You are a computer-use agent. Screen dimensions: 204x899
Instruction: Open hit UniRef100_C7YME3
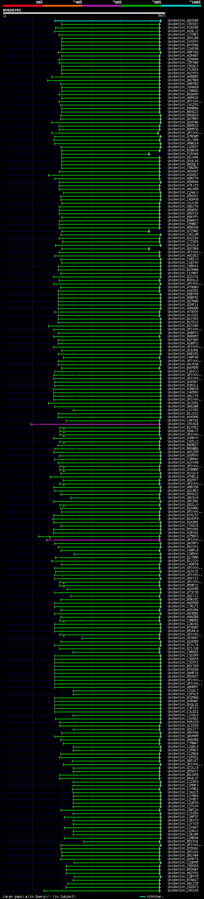tap(183, 34)
